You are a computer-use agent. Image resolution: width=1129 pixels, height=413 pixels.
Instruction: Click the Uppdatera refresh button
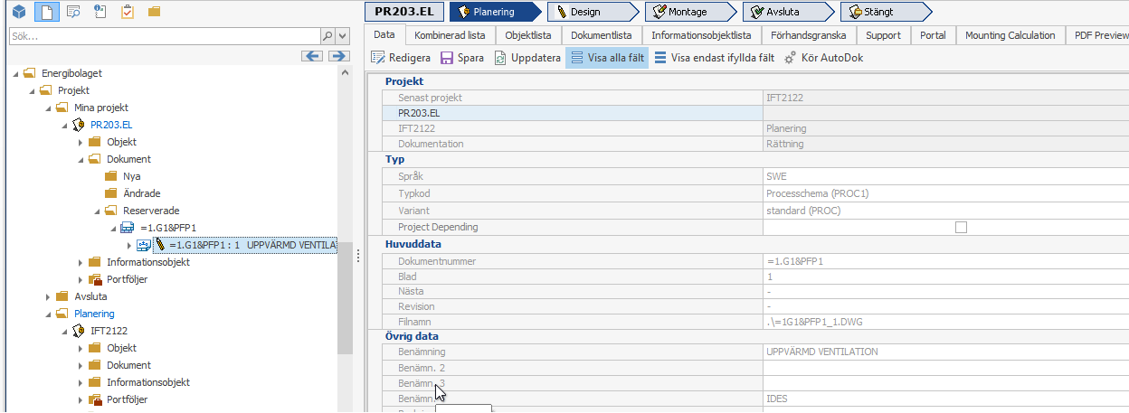(527, 58)
